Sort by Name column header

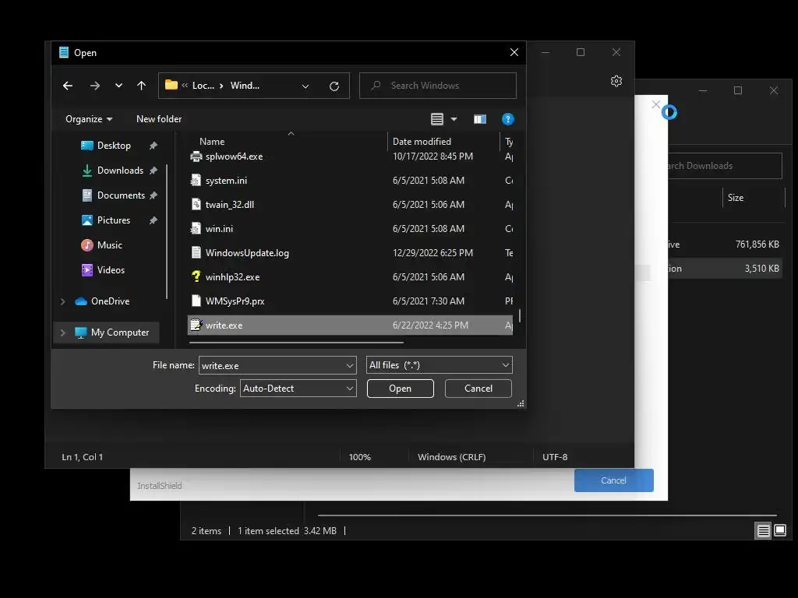tap(212, 142)
